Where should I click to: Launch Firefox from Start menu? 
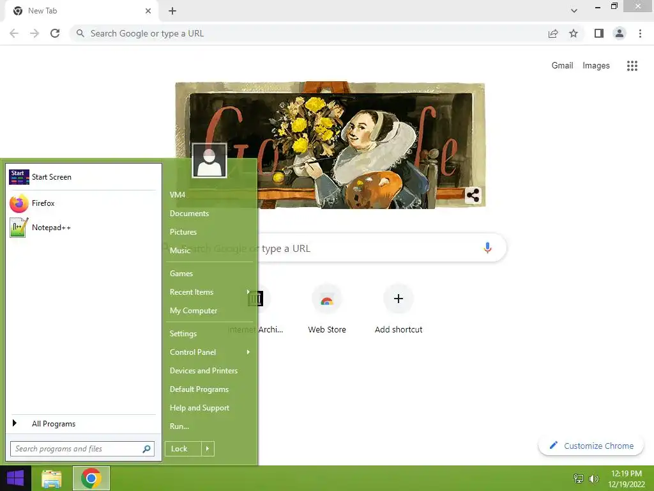tap(84, 203)
